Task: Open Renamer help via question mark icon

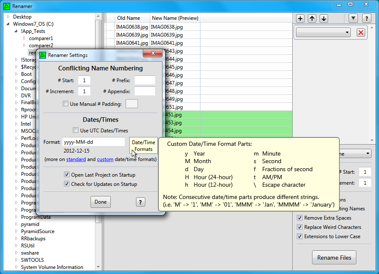Action: point(366,19)
